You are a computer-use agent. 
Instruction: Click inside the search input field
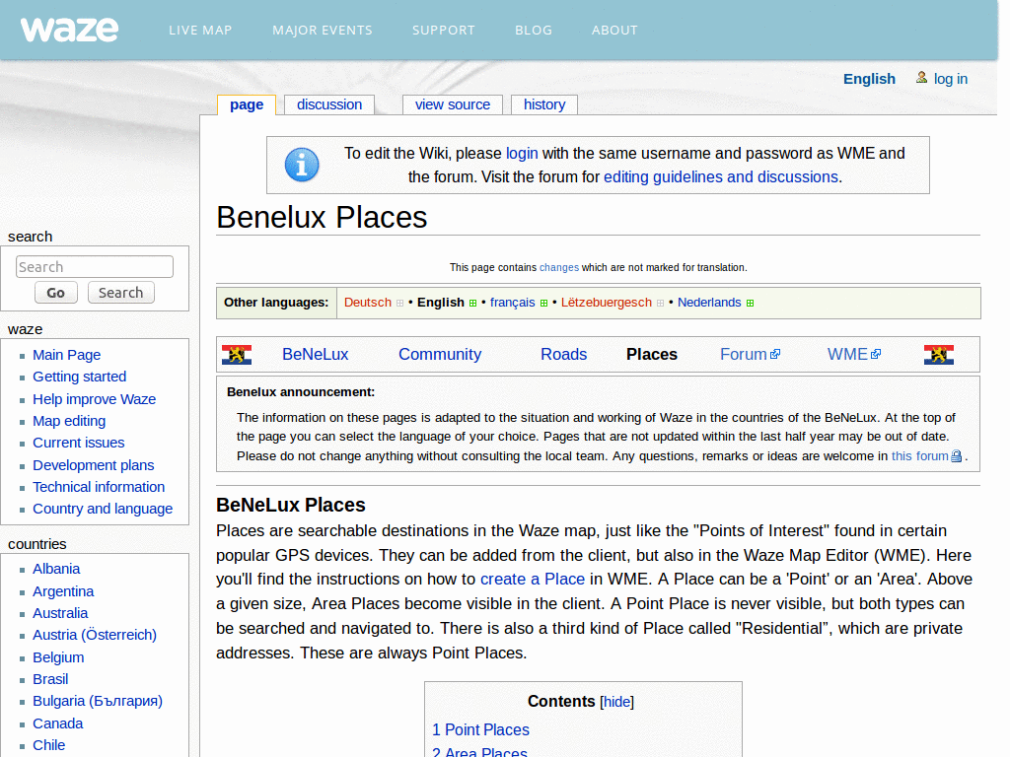click(x=94, y=266)
